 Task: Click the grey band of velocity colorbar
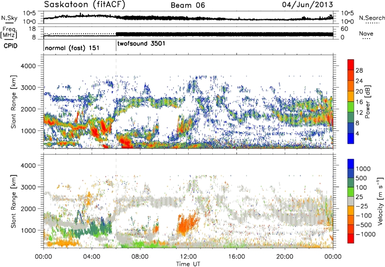[x=351, y=201]
